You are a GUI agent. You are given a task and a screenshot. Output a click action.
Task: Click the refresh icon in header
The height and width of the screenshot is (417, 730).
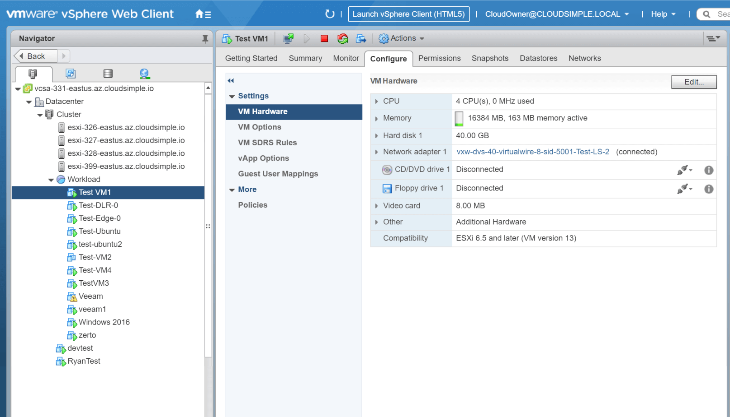pos(330,14)
